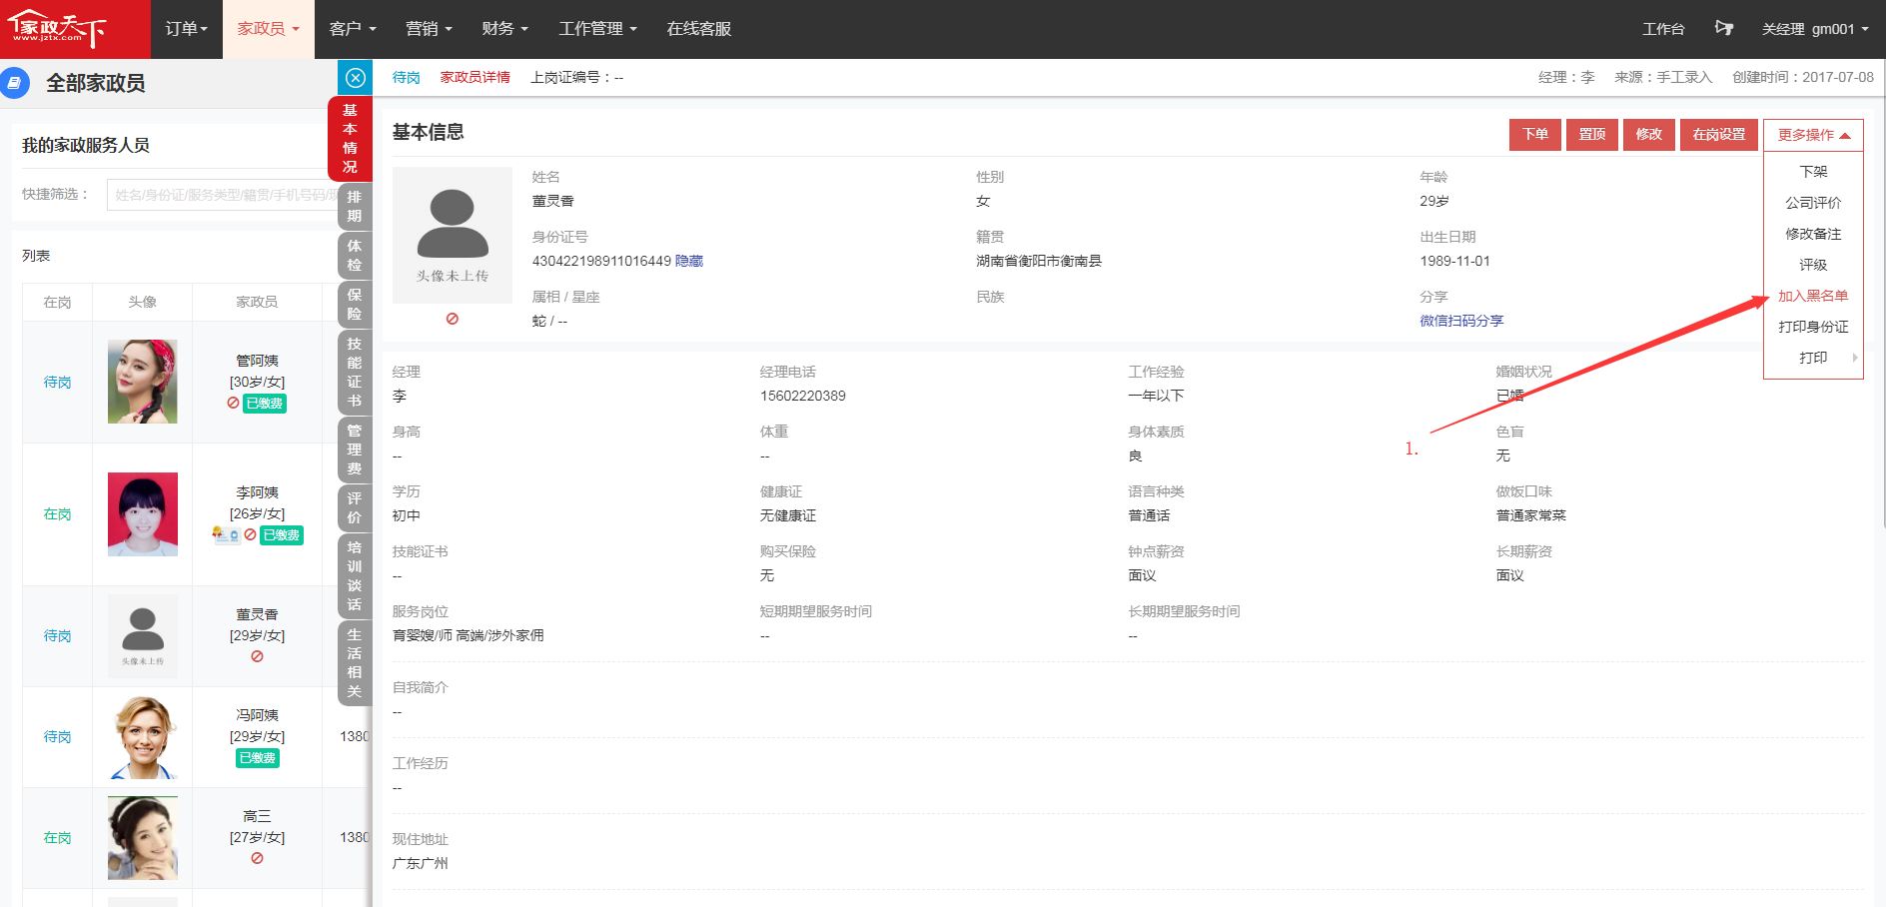
Task: Switch to the 评价 side tab
Action: (x=355, y=508)
